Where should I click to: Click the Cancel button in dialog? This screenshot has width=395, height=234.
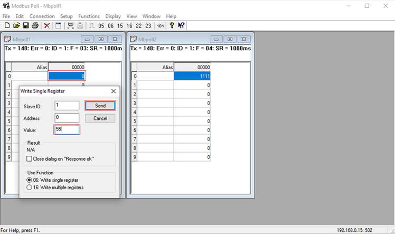coord(100,118)
